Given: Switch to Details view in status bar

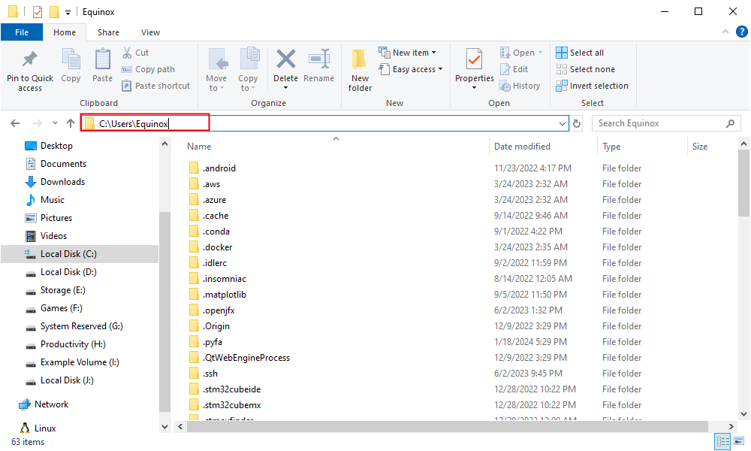Looking at the screenshot, I should pos(722,441).
